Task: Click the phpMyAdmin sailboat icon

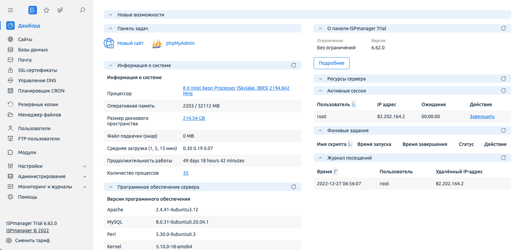Action: pyautogui.click(x=157, y=43)
